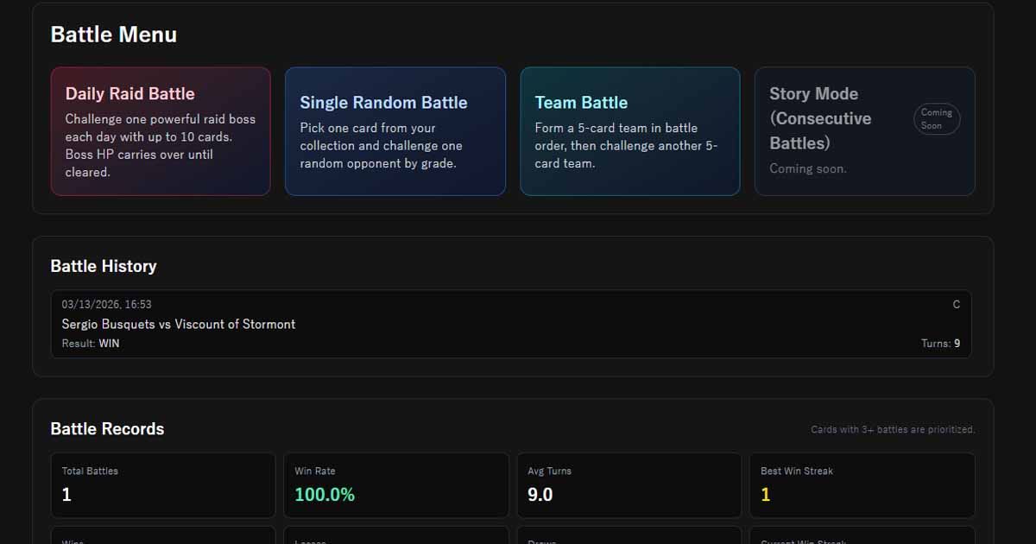Viewport: 1036px width, 544px height.
Task: Click the Coming Soon badge
Action: pyautogui.click(x=936, y=119)
